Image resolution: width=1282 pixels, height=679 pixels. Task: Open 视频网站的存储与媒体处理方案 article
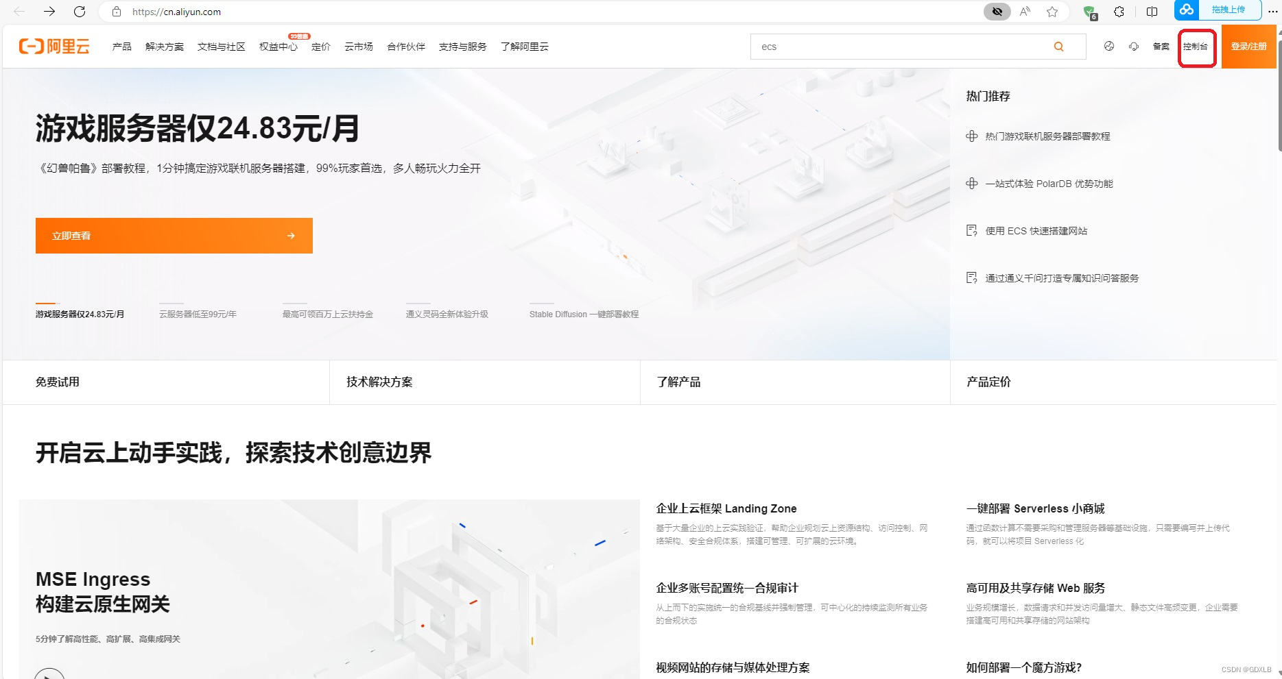[733, 667]
